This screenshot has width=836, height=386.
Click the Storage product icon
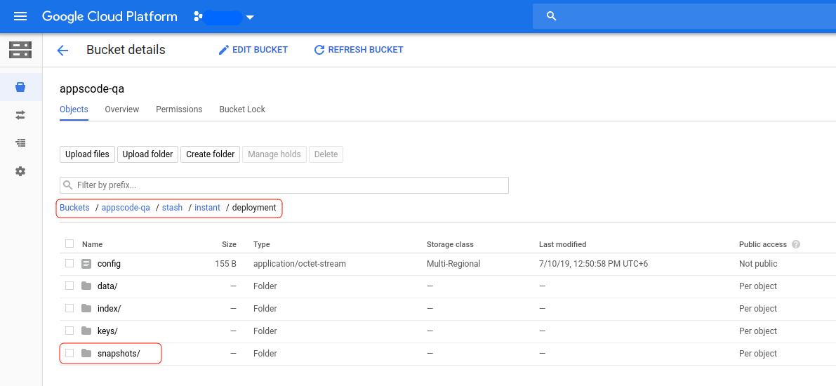[x=20, y=50]
